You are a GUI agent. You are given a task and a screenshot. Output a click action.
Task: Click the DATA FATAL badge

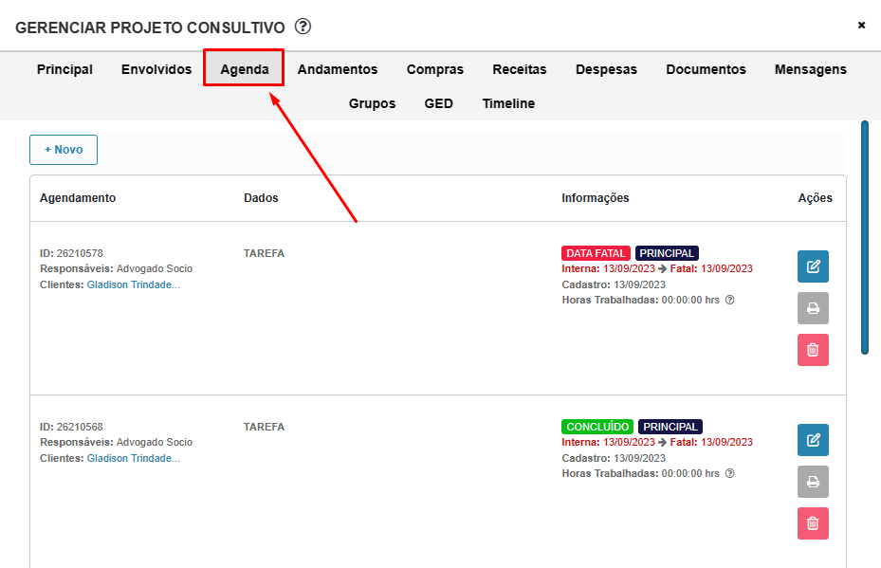click(596, 253)
